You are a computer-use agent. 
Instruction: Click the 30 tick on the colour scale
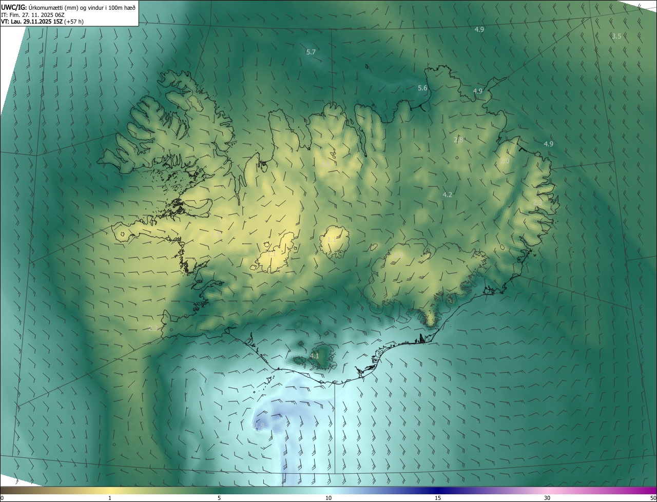[x=547, y=498]
